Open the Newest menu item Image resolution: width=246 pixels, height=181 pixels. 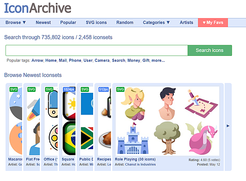click(x=43, y=23)
